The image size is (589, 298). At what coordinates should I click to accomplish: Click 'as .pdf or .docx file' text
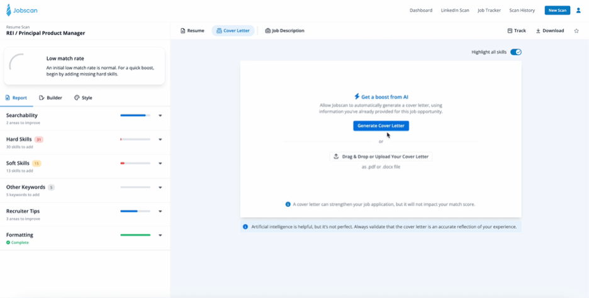381,167
